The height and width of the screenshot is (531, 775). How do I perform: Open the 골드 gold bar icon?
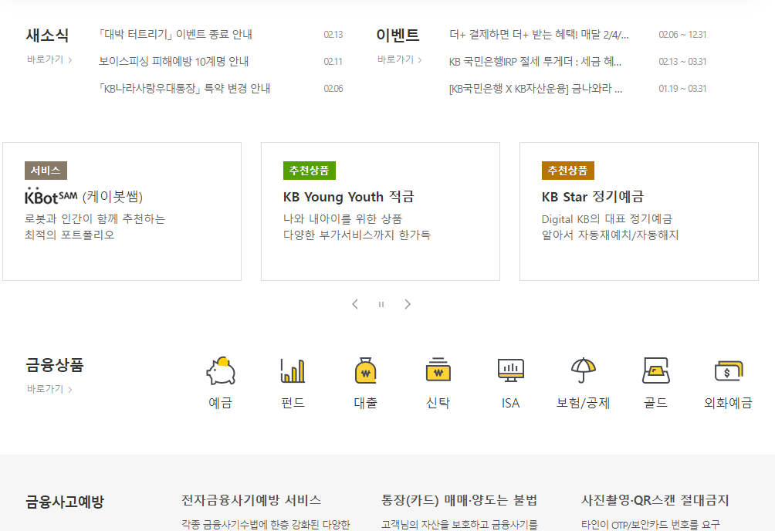[656, 370]
